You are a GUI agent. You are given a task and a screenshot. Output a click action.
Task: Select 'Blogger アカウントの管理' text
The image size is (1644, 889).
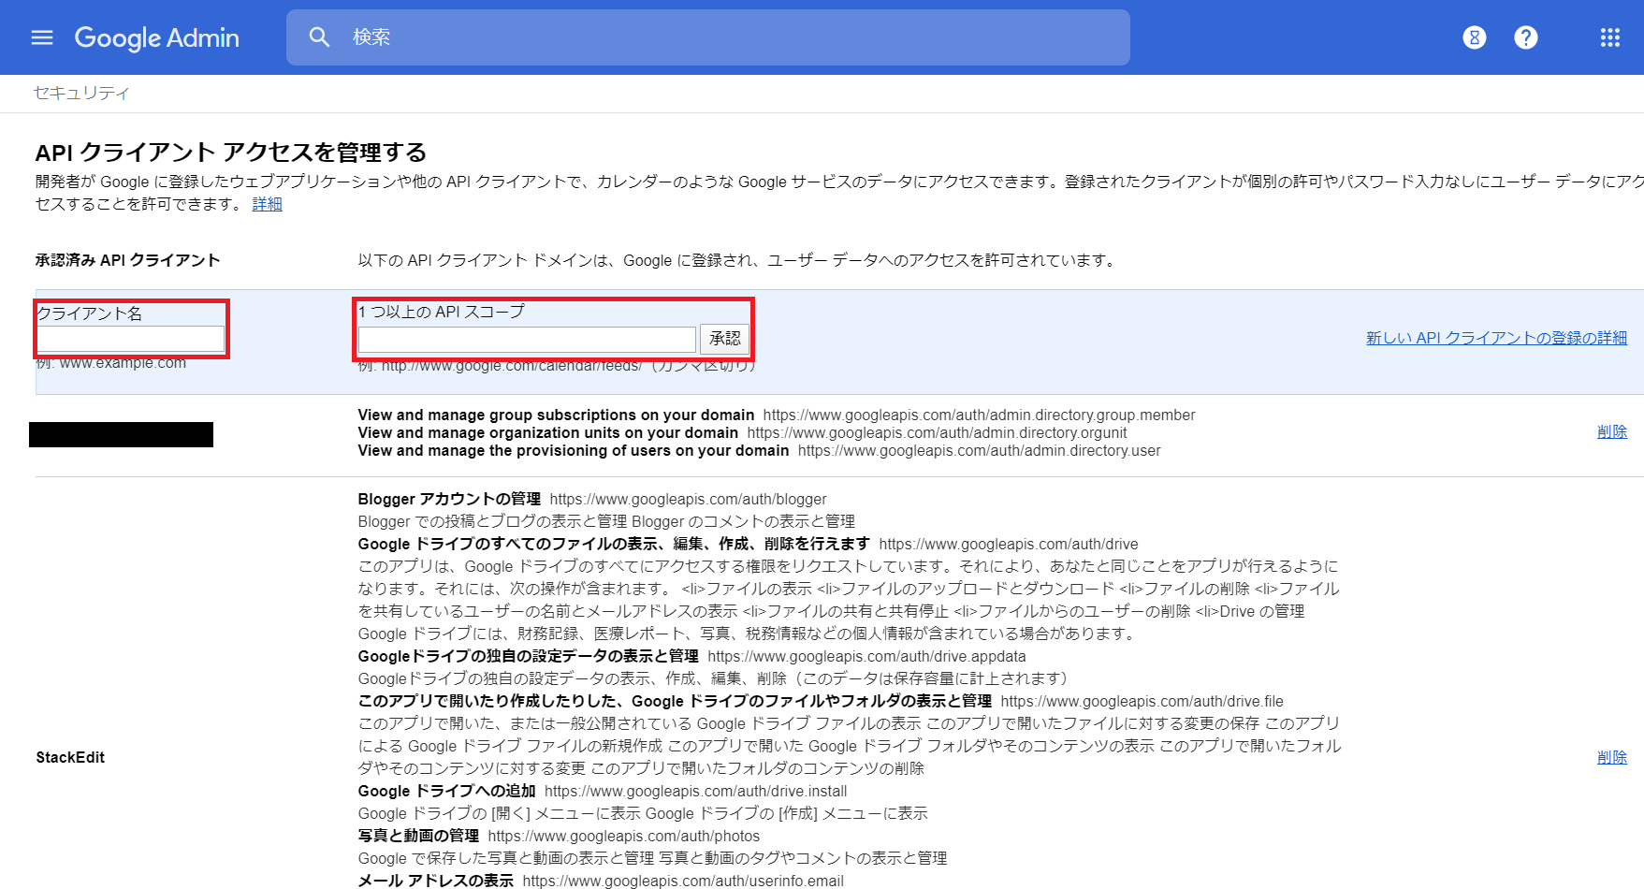(x=449, y=499)
